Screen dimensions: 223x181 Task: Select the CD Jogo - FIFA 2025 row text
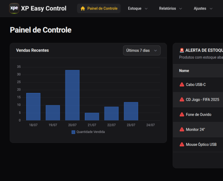coord(202,99)
